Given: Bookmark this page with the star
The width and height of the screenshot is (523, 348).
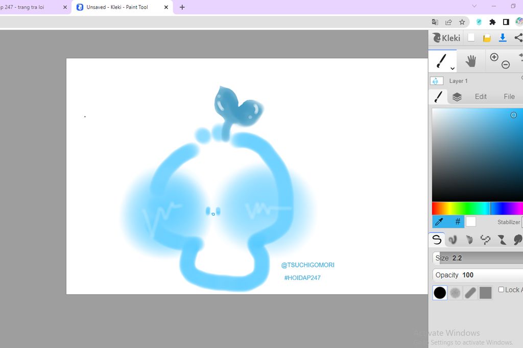Looking at the screenshot, I should coord(462,22).
